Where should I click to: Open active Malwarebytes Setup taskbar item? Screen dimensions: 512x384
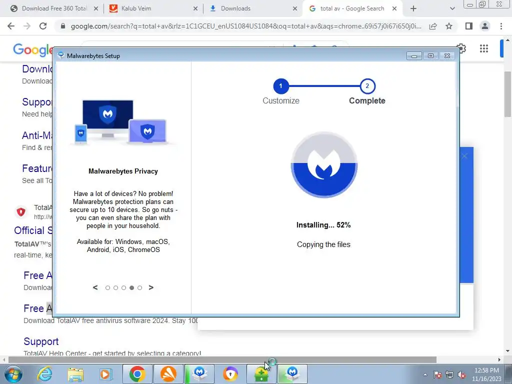(292, 374)
